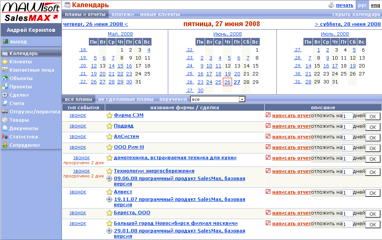Click the Контактные лица sidebar icon

[x=5, y=70]
